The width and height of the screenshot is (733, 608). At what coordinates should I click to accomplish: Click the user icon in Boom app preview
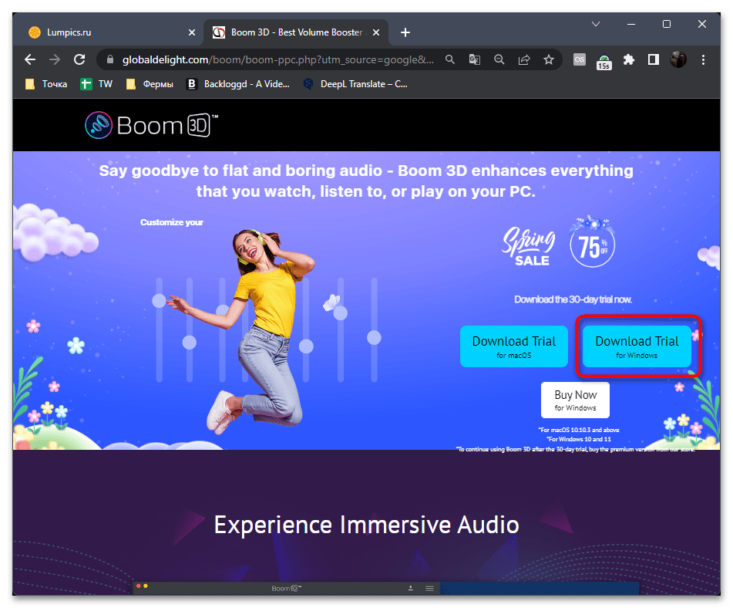411,589
